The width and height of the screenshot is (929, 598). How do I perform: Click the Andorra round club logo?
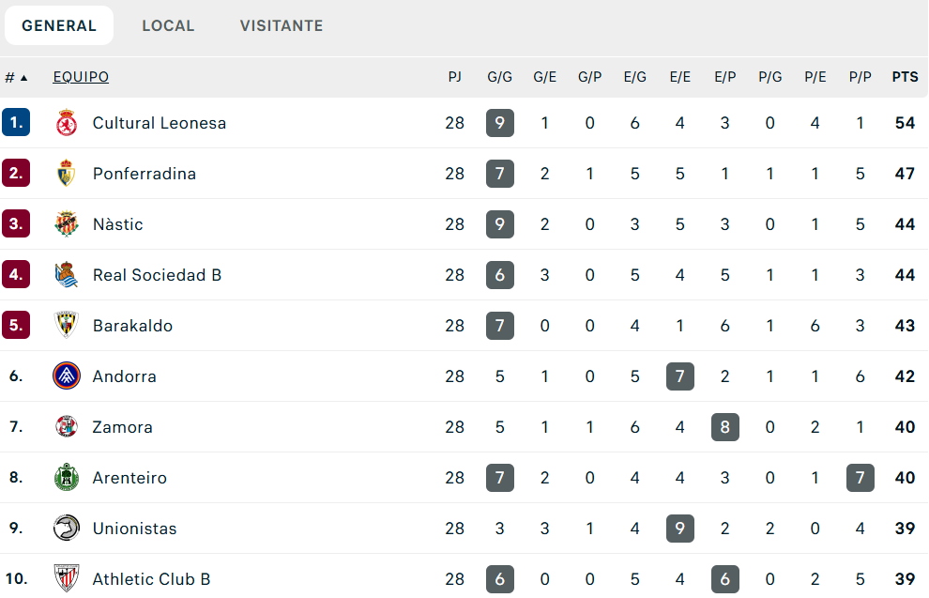67,376
